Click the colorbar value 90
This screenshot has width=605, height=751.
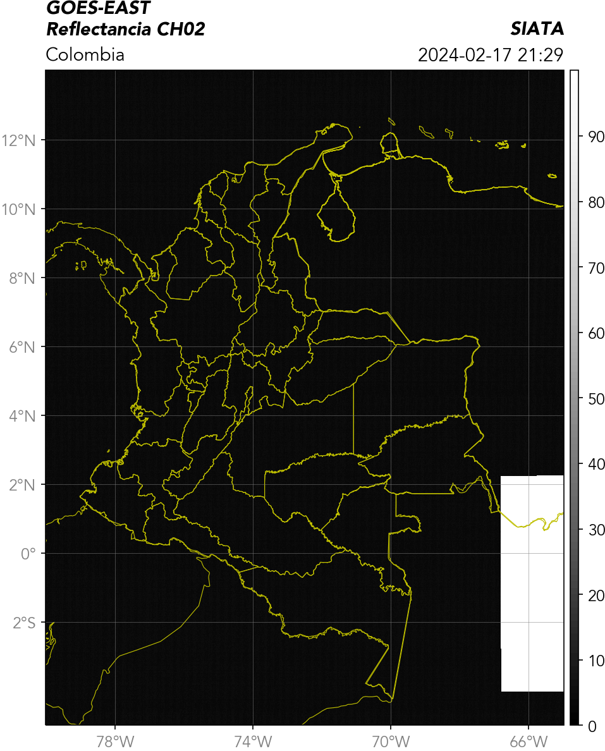596,137
